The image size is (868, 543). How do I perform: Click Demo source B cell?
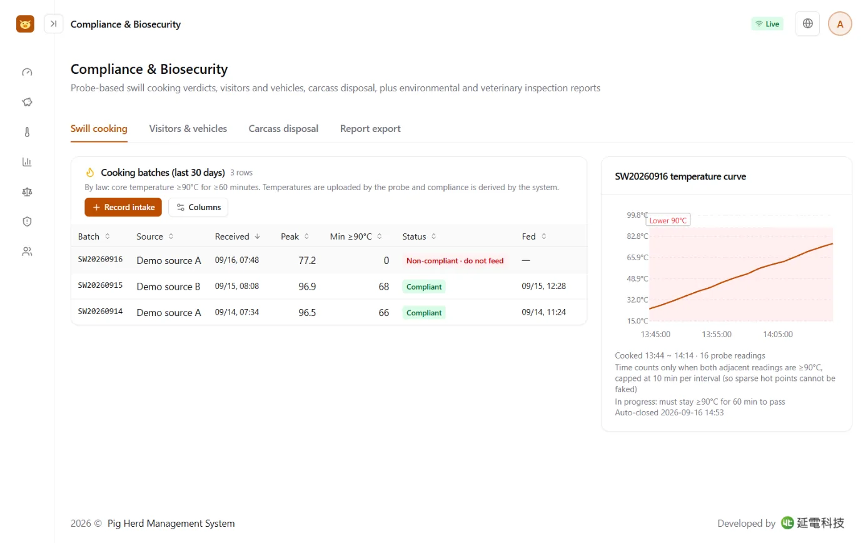pos(168,287)
